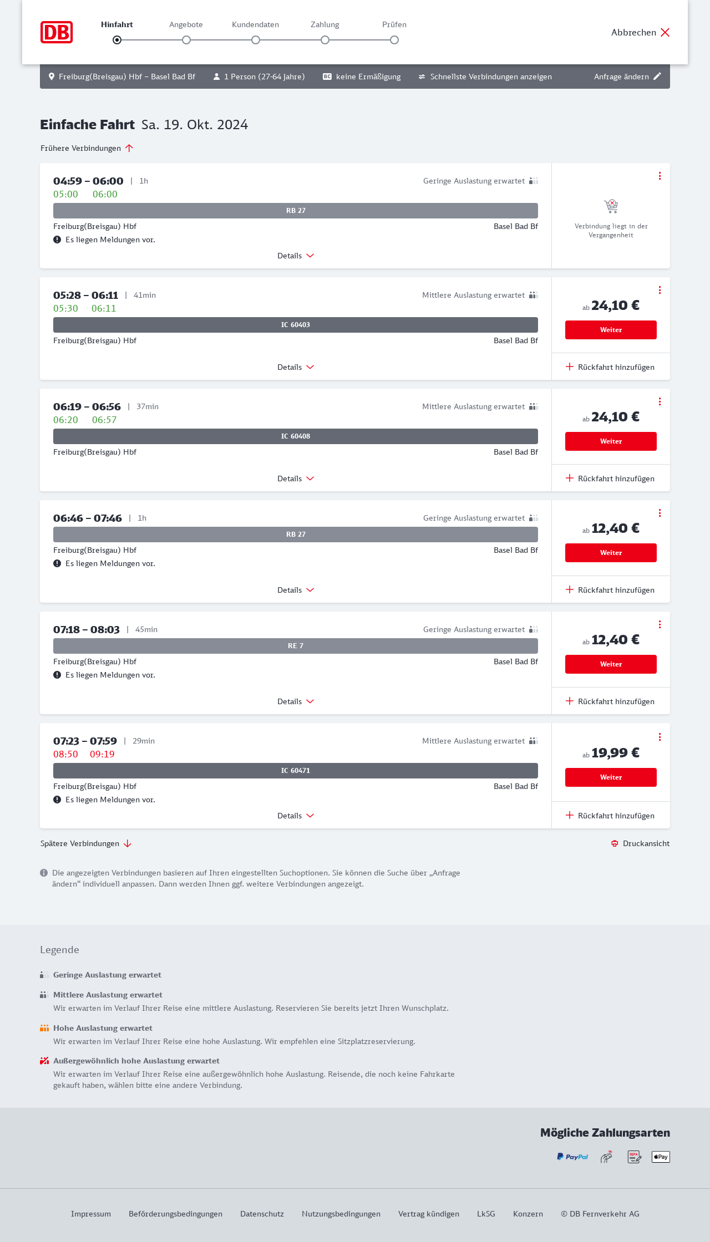Viewport: 710px width, 1242px height.
Task: Expand Details for IC 60408 connection
Action: 295,479
